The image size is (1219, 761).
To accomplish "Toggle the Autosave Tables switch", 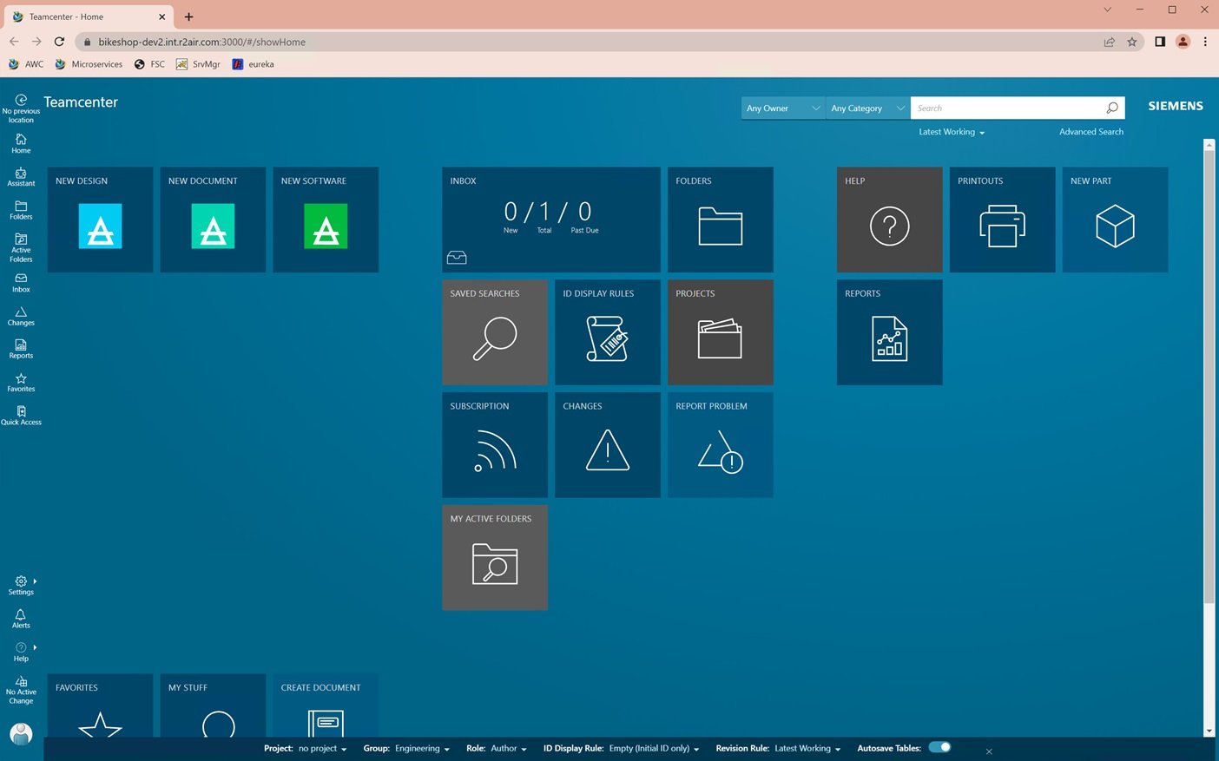I will 939,746.
